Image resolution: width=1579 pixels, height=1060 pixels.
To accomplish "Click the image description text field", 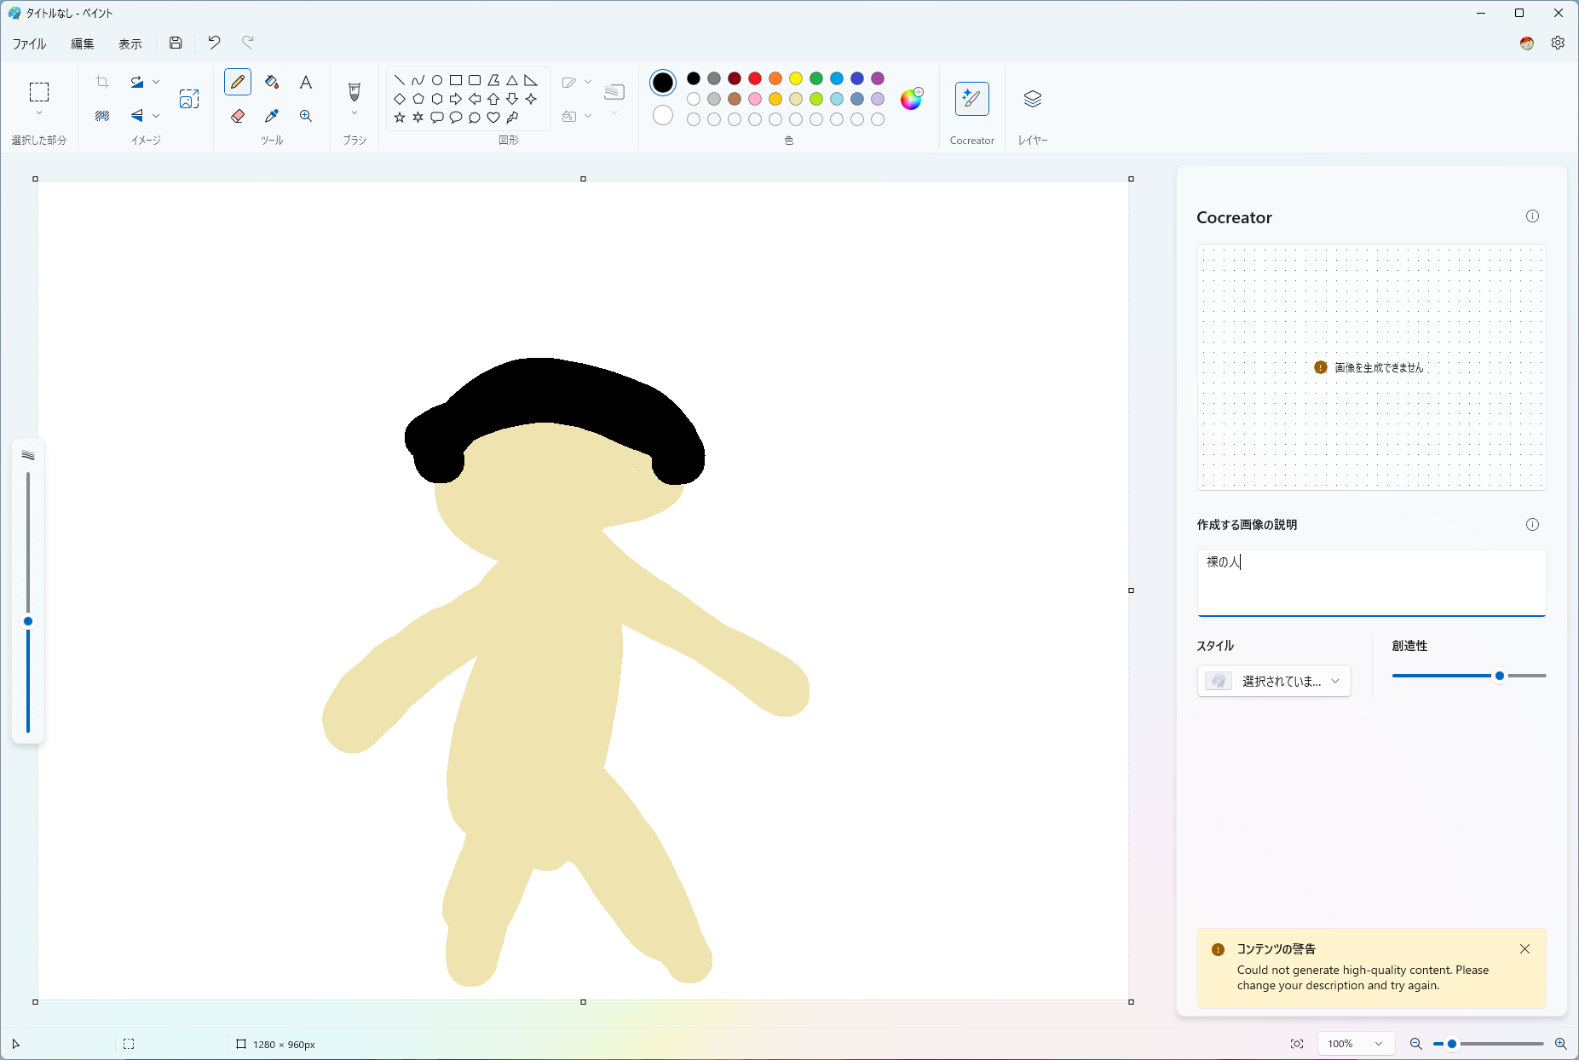I will (x=1369, y=583).
